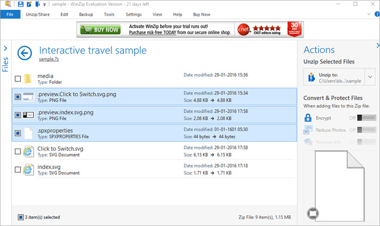
Task: Open the quick access toolbar dropdown arrow
Action: tap(45, 4)
